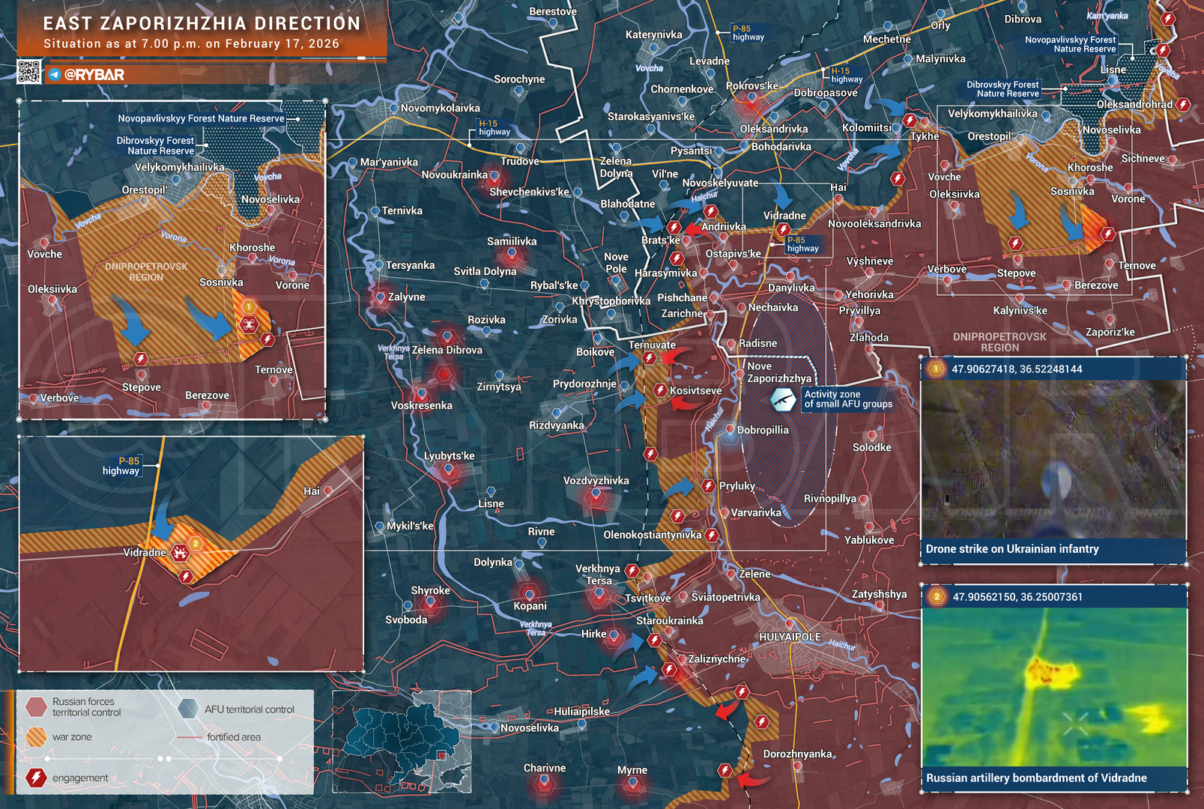Click the Telegram icon beside @RYBAR
This screenshot has height=809, width=1204.
(55, 75)
